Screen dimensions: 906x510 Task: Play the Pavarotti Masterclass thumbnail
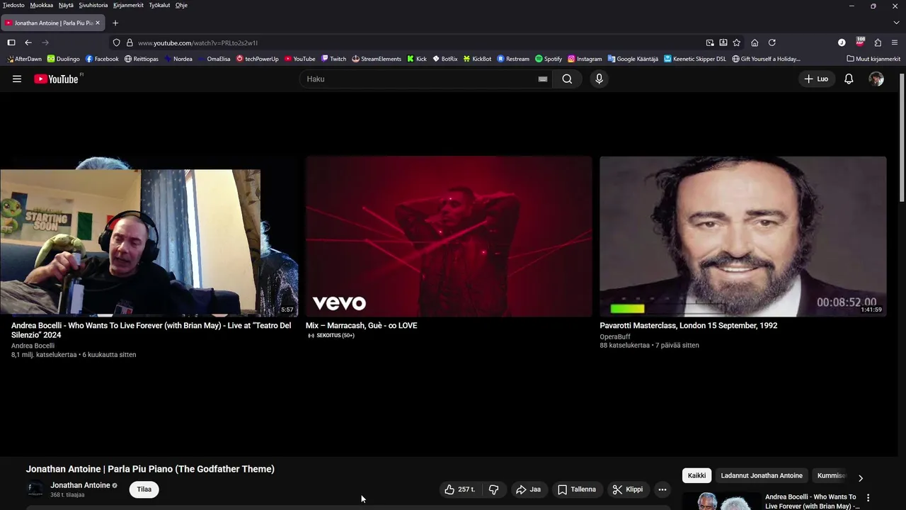pos(742,236)
